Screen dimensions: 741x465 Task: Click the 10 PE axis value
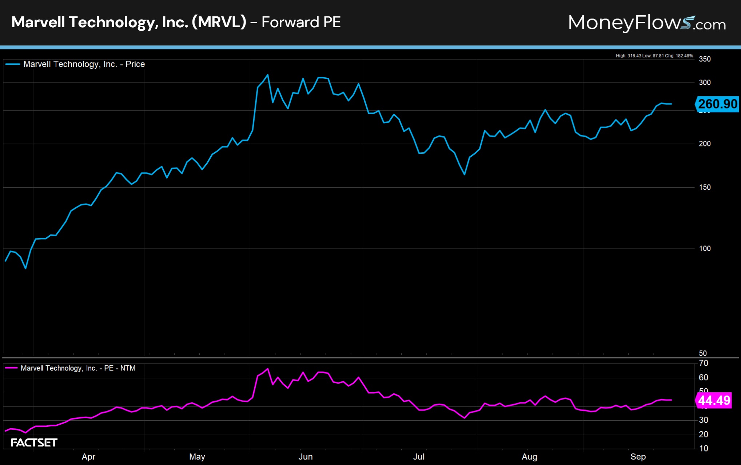click(704, 448)
